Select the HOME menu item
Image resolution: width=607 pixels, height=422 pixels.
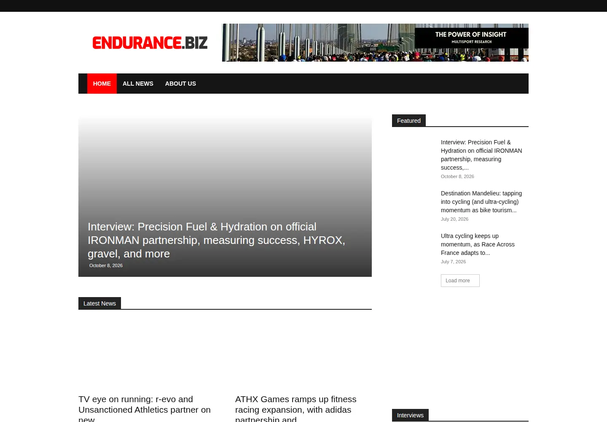[102, 84]
